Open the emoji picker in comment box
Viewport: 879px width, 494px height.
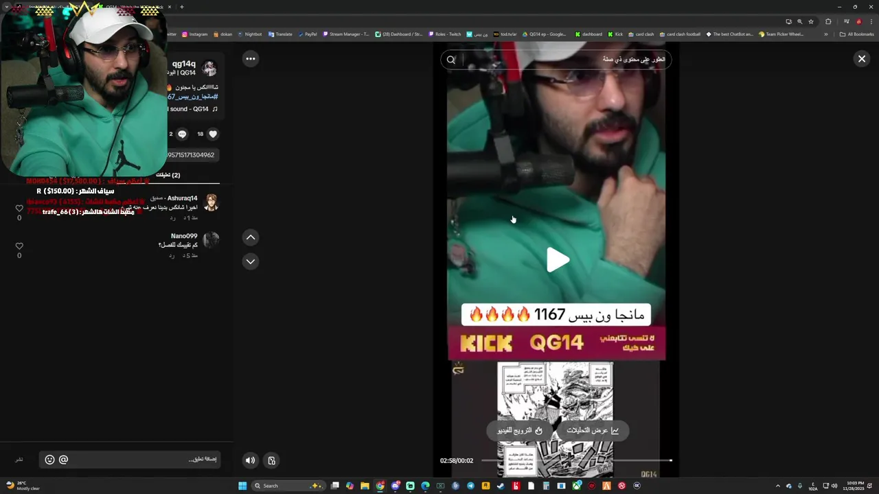point(49,460)
